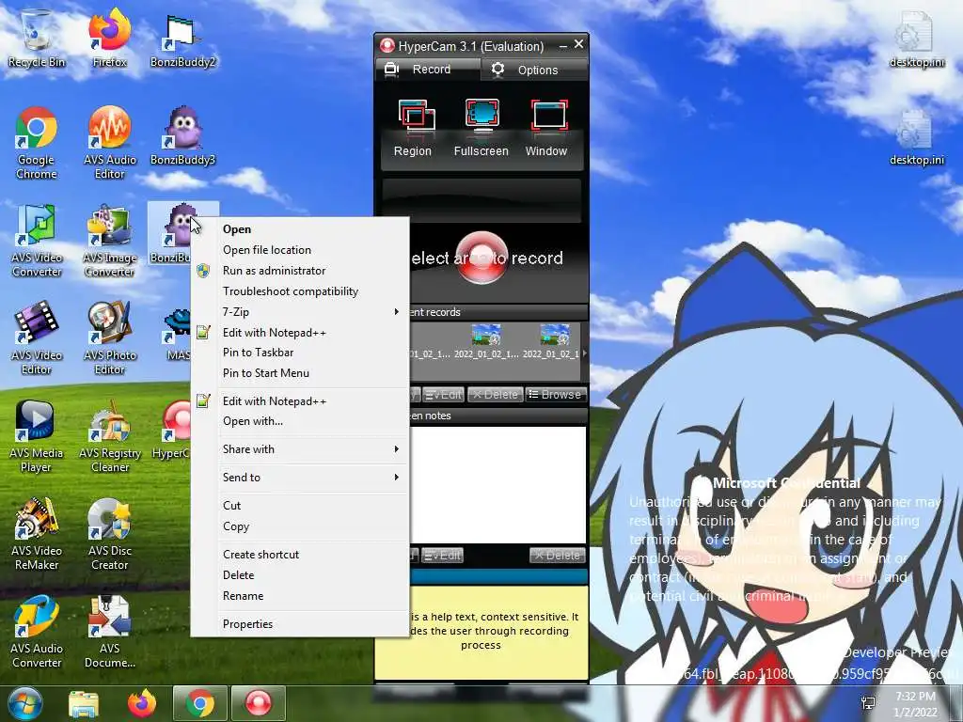Viewport: 963px width, 722px height.
Task: Click Delete under HyperCam recent records
Action: click(x=496, y=395)
